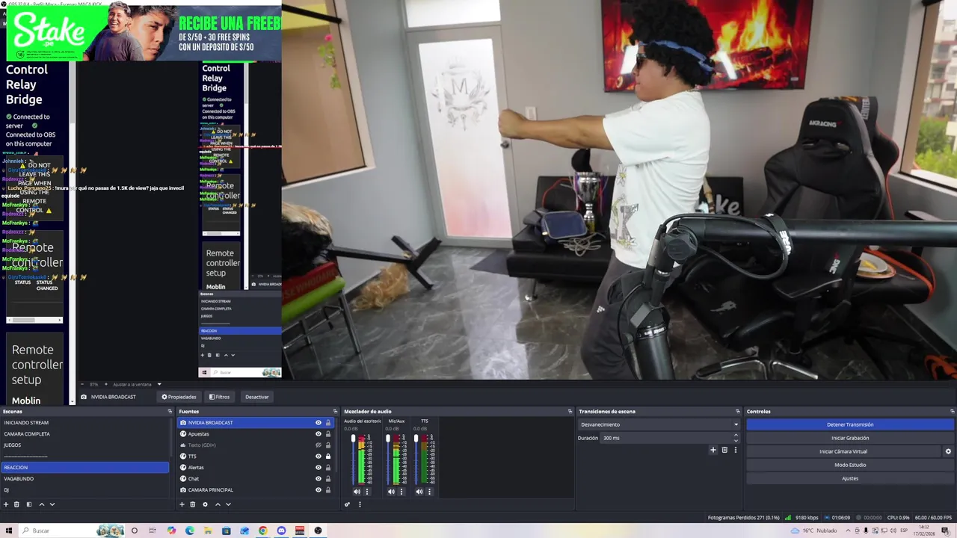
Task: Add a new scene with the plus icon
Action: [6, 504]
